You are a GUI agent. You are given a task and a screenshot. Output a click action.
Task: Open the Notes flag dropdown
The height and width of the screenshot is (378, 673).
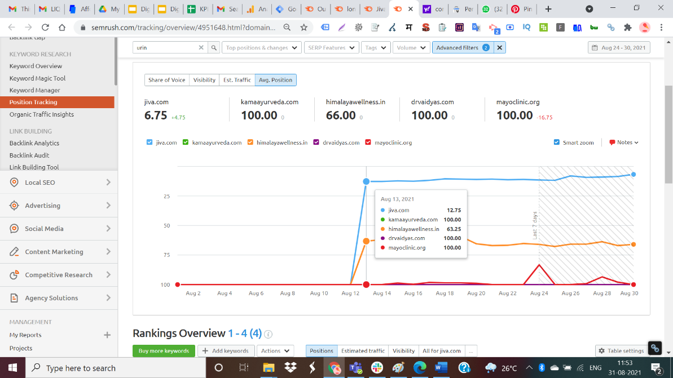pyautogui.click(x=624, y=143)
